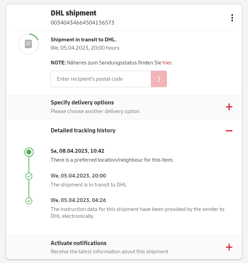
Task: Click the preferred location/neighbour history entry
Action: click(x=112, y=160)
